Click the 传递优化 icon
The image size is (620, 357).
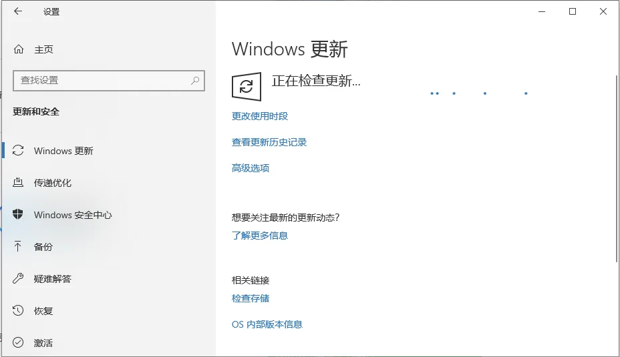point(18,182)
